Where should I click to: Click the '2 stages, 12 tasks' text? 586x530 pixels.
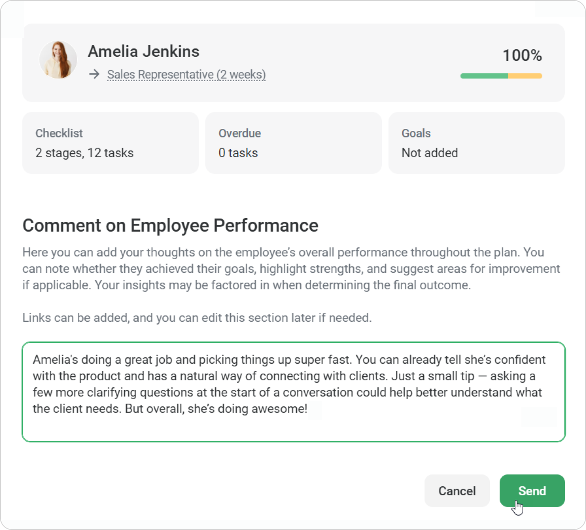pyautogui.click(x=84, y=153)
